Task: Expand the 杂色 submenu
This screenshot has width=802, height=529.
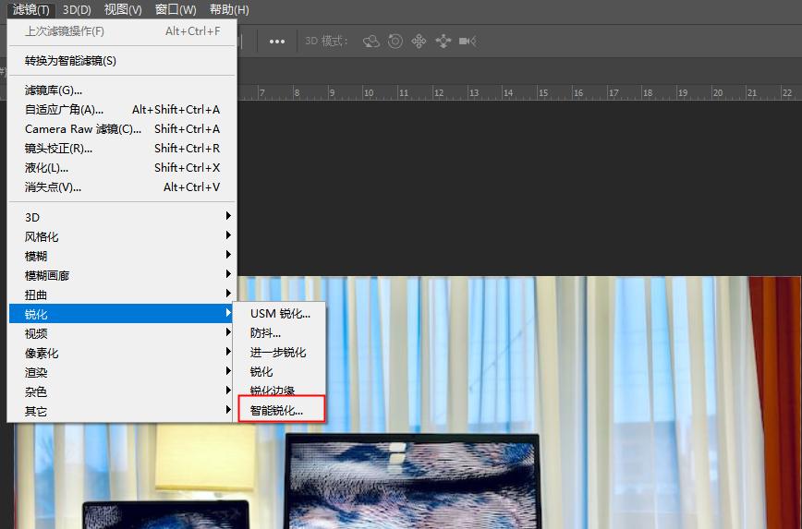Action: (x=122, y=392)
